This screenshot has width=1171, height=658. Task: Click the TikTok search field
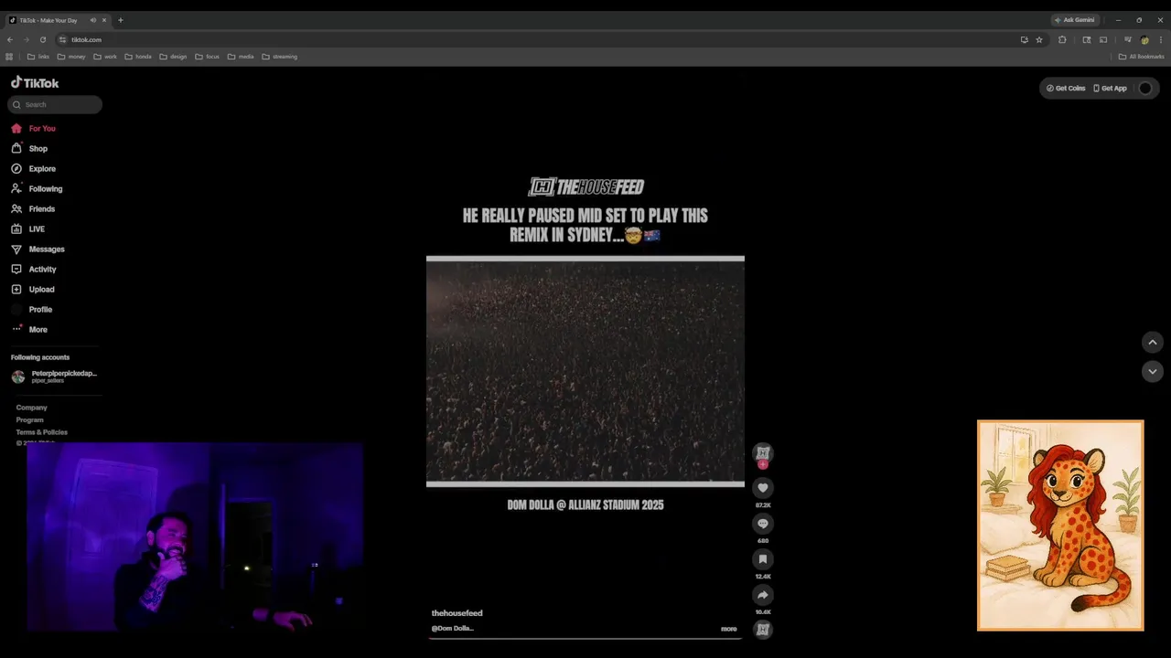(55, 104)
